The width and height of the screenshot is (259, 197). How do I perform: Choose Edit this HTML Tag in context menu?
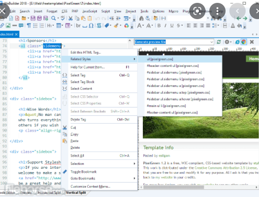coord(99,53)
